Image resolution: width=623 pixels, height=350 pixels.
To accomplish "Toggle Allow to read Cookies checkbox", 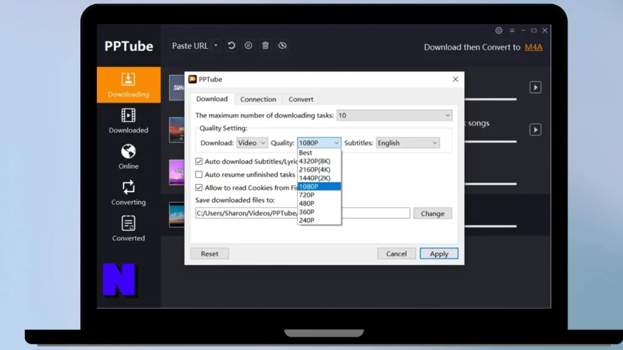I will [199, 188].
